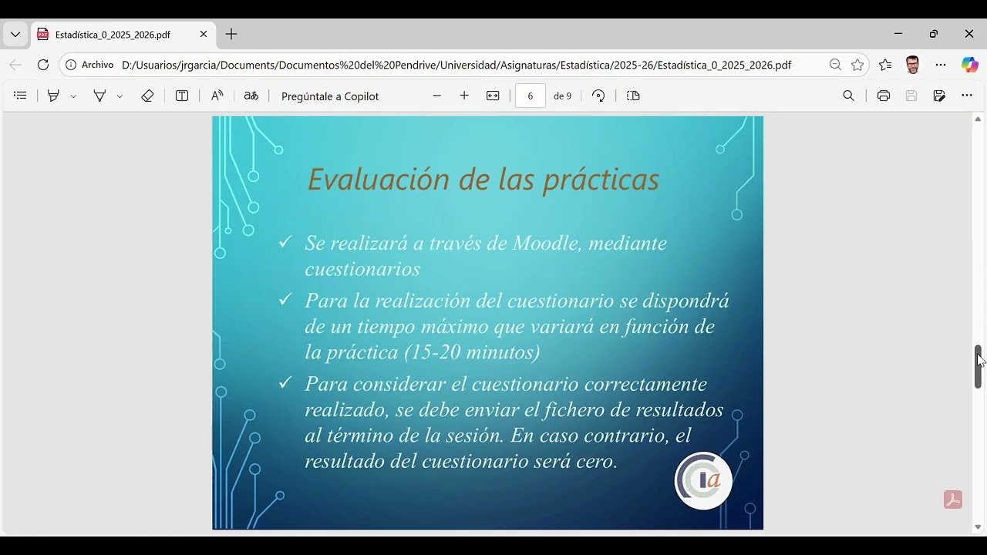Select the highlight tool
Viewport: 987px width, 555px height.
pos(53,96)
